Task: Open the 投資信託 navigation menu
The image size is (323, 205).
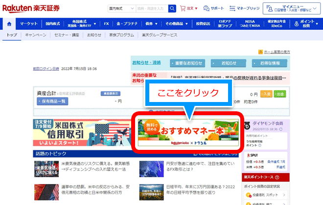Action: pyautogui.click(x=203, y=24)
